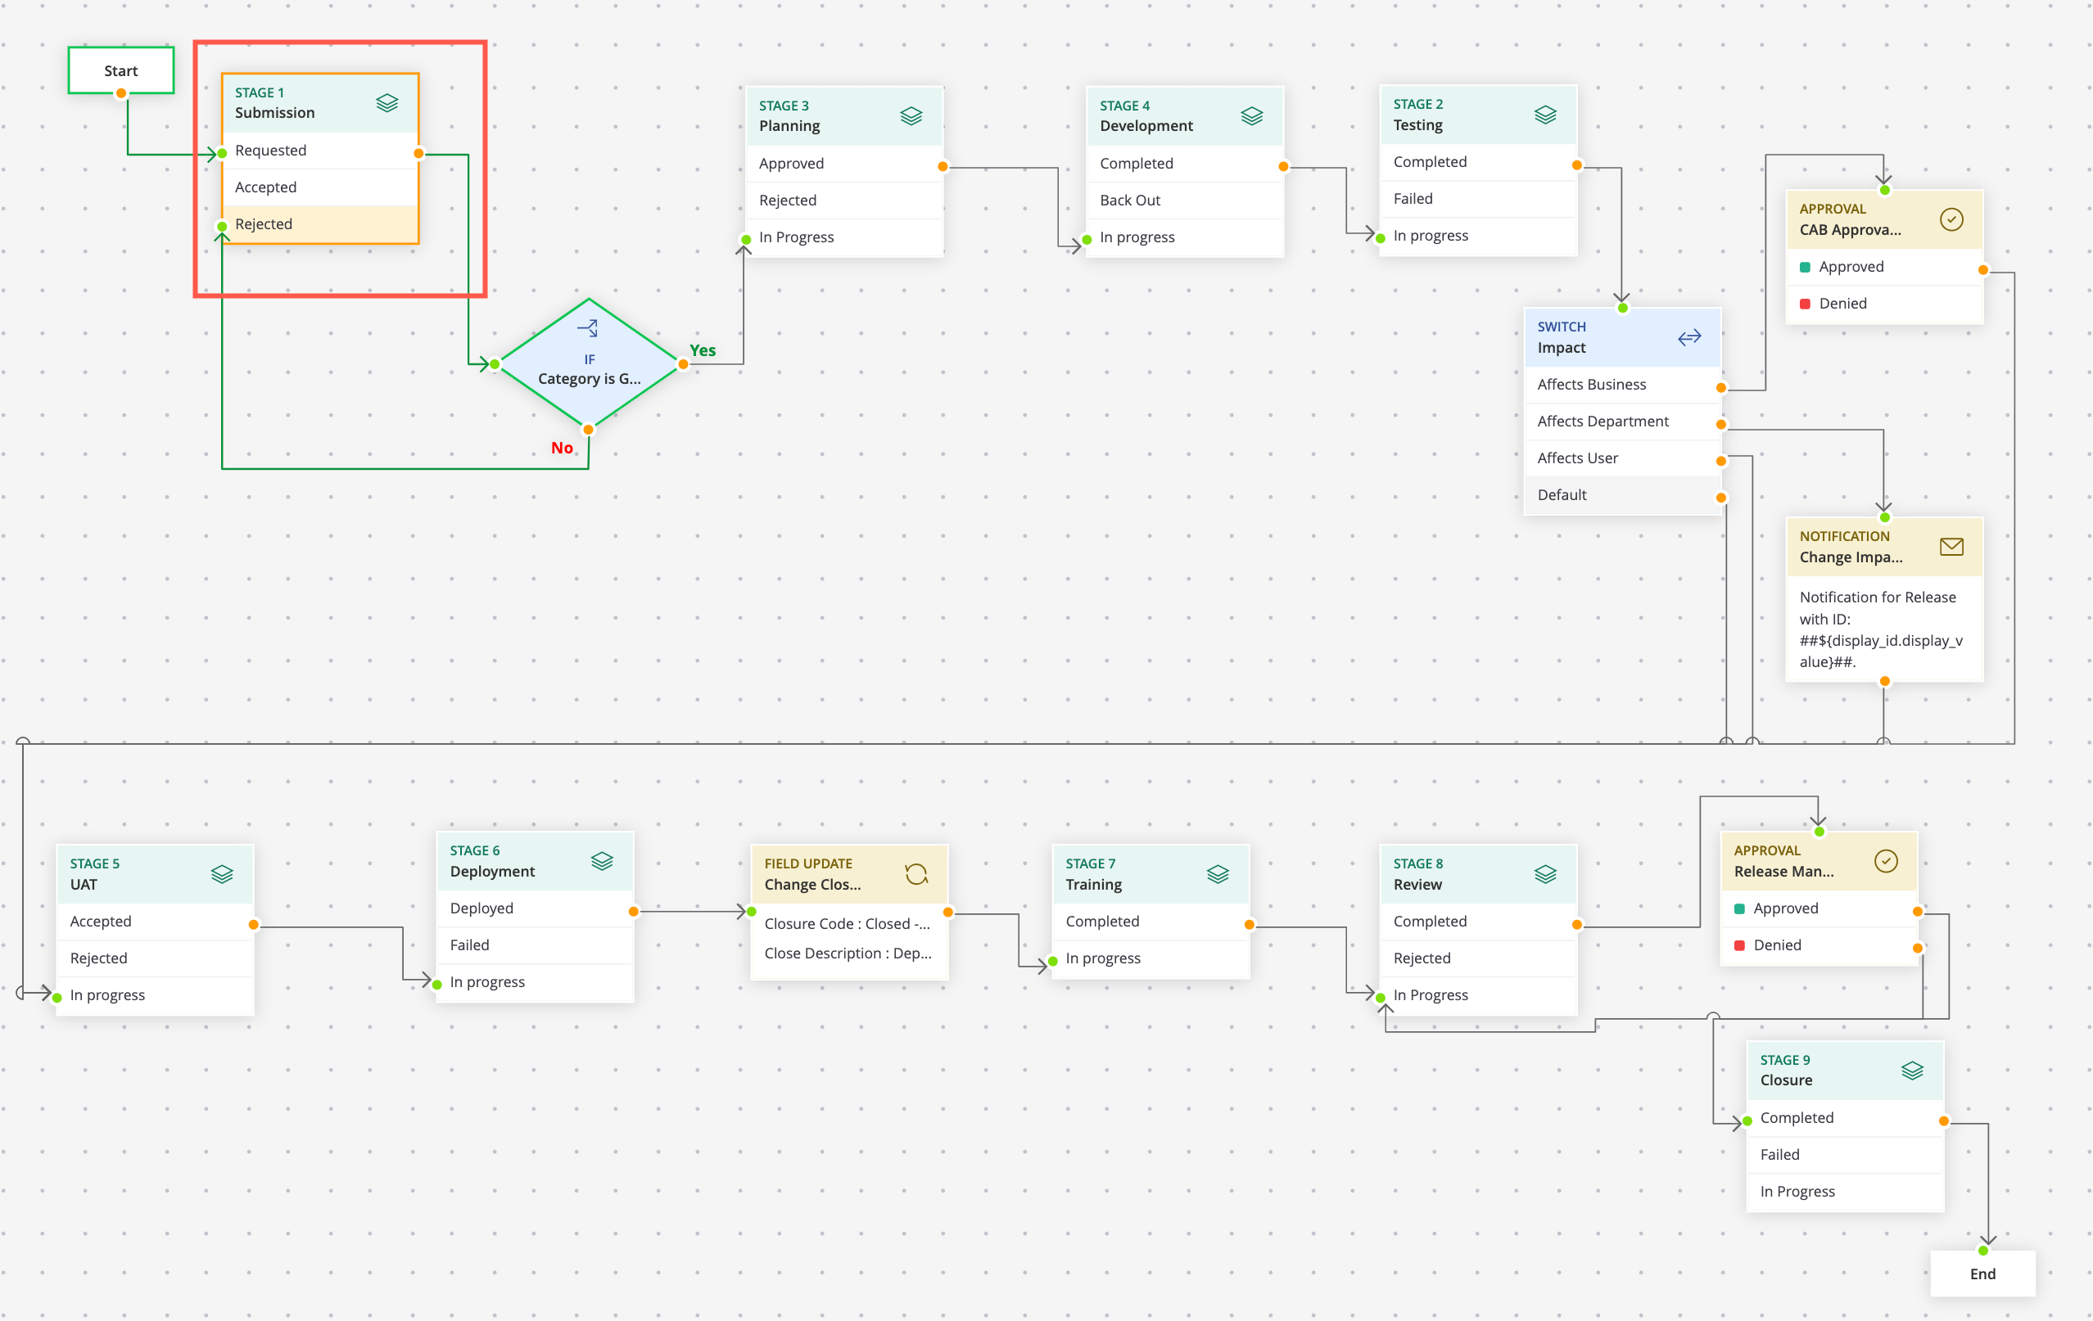Click the No branch label on the condition
The height and width of the screenshot is (1321, 2093).
[562, 447]
